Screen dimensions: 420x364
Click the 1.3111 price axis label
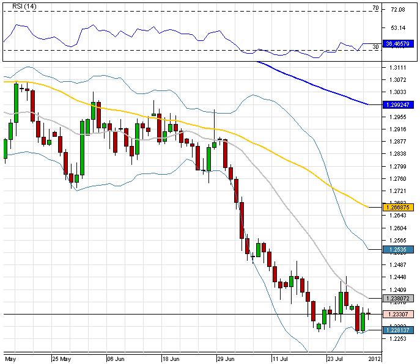pos(397,68)
